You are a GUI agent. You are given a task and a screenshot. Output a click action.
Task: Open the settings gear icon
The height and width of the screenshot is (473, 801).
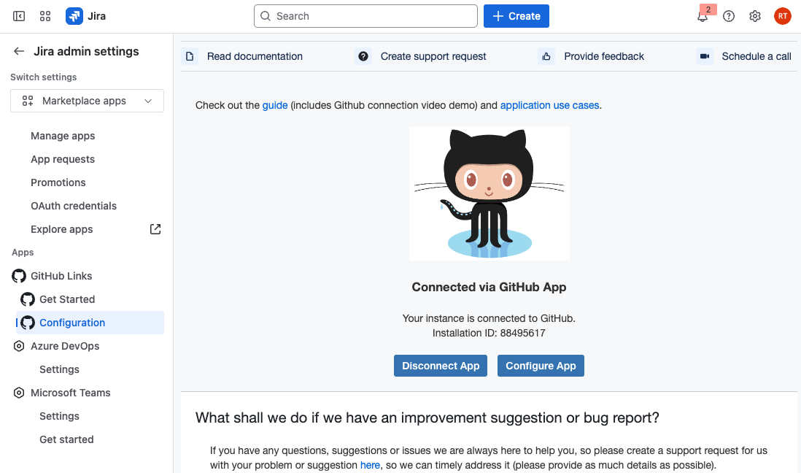coord(755,16)
